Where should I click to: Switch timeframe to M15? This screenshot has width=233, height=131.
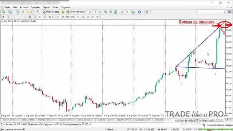click(68, 17)
